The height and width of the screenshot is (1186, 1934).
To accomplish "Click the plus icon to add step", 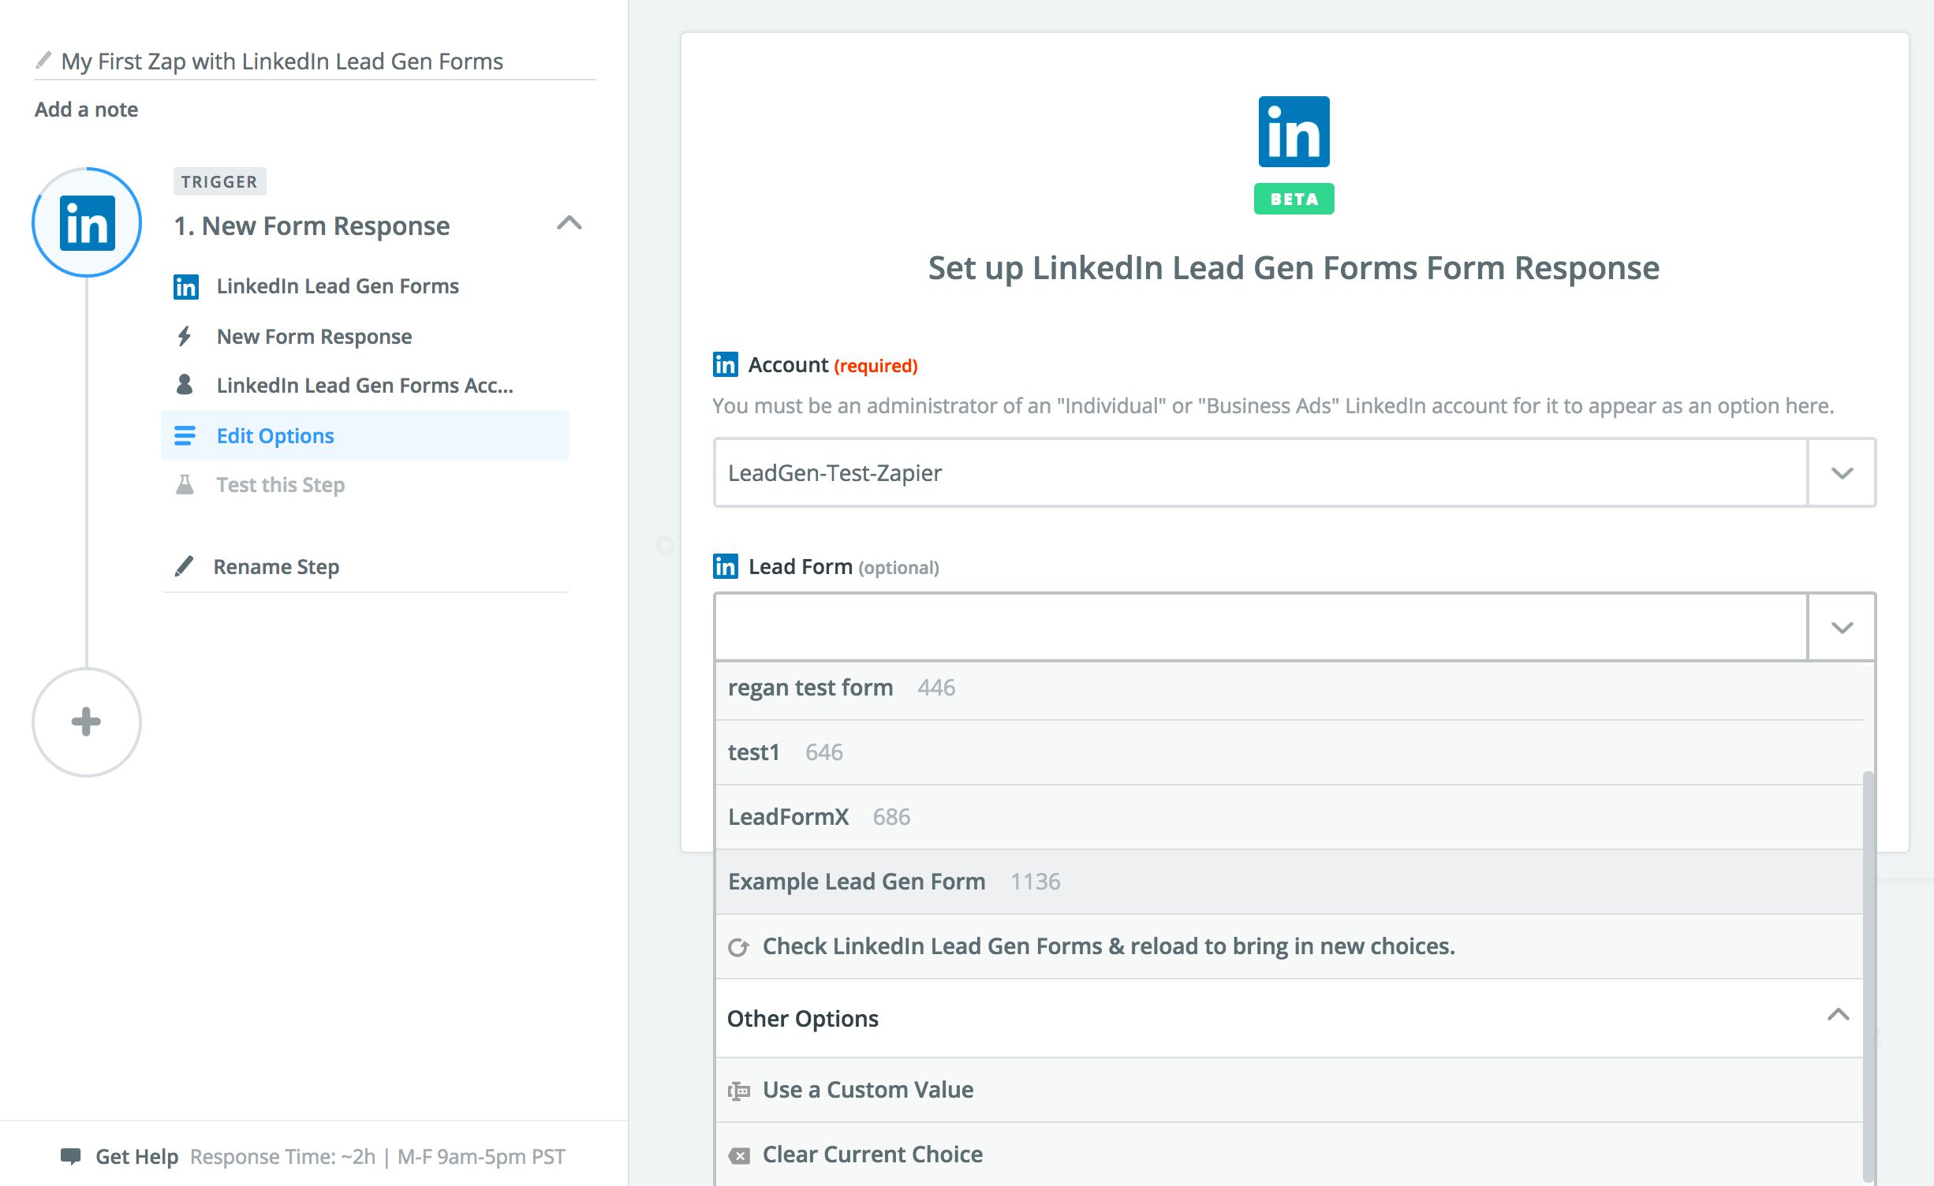I will 87,722.
